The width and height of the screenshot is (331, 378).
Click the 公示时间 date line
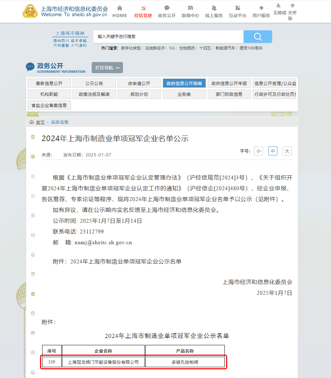(98, 221)
